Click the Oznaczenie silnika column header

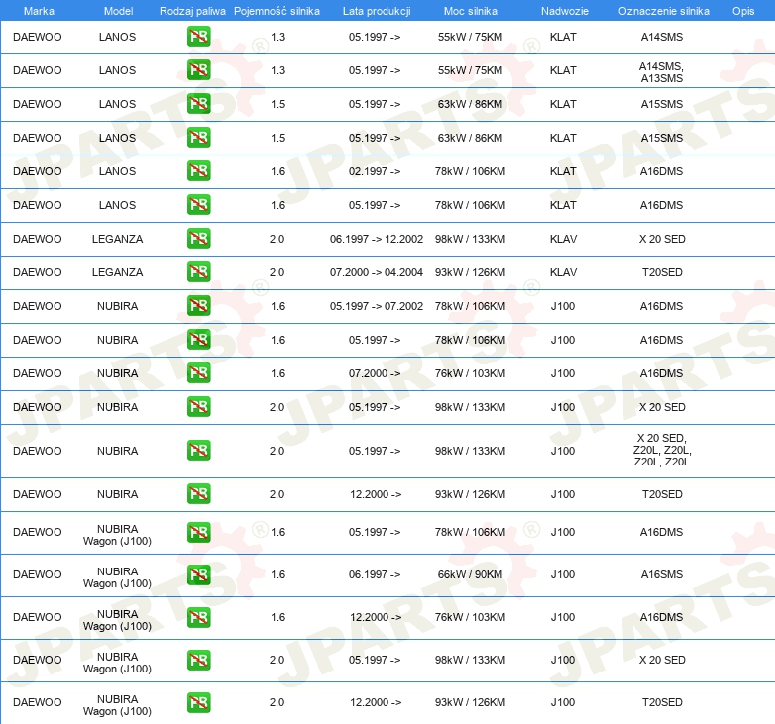coord(664,11)
